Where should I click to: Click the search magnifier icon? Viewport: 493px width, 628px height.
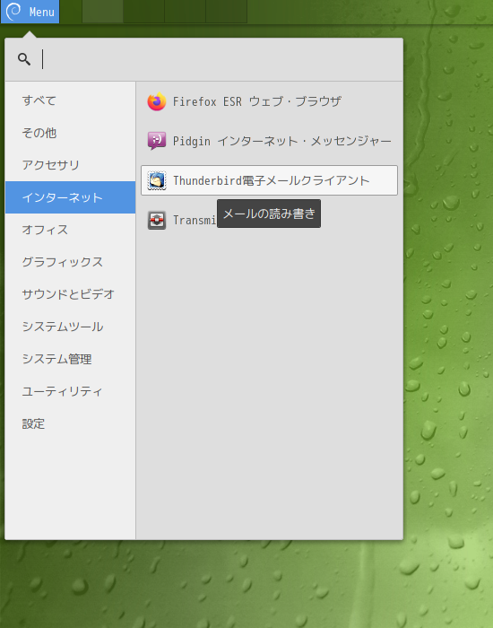click(24, 59)
